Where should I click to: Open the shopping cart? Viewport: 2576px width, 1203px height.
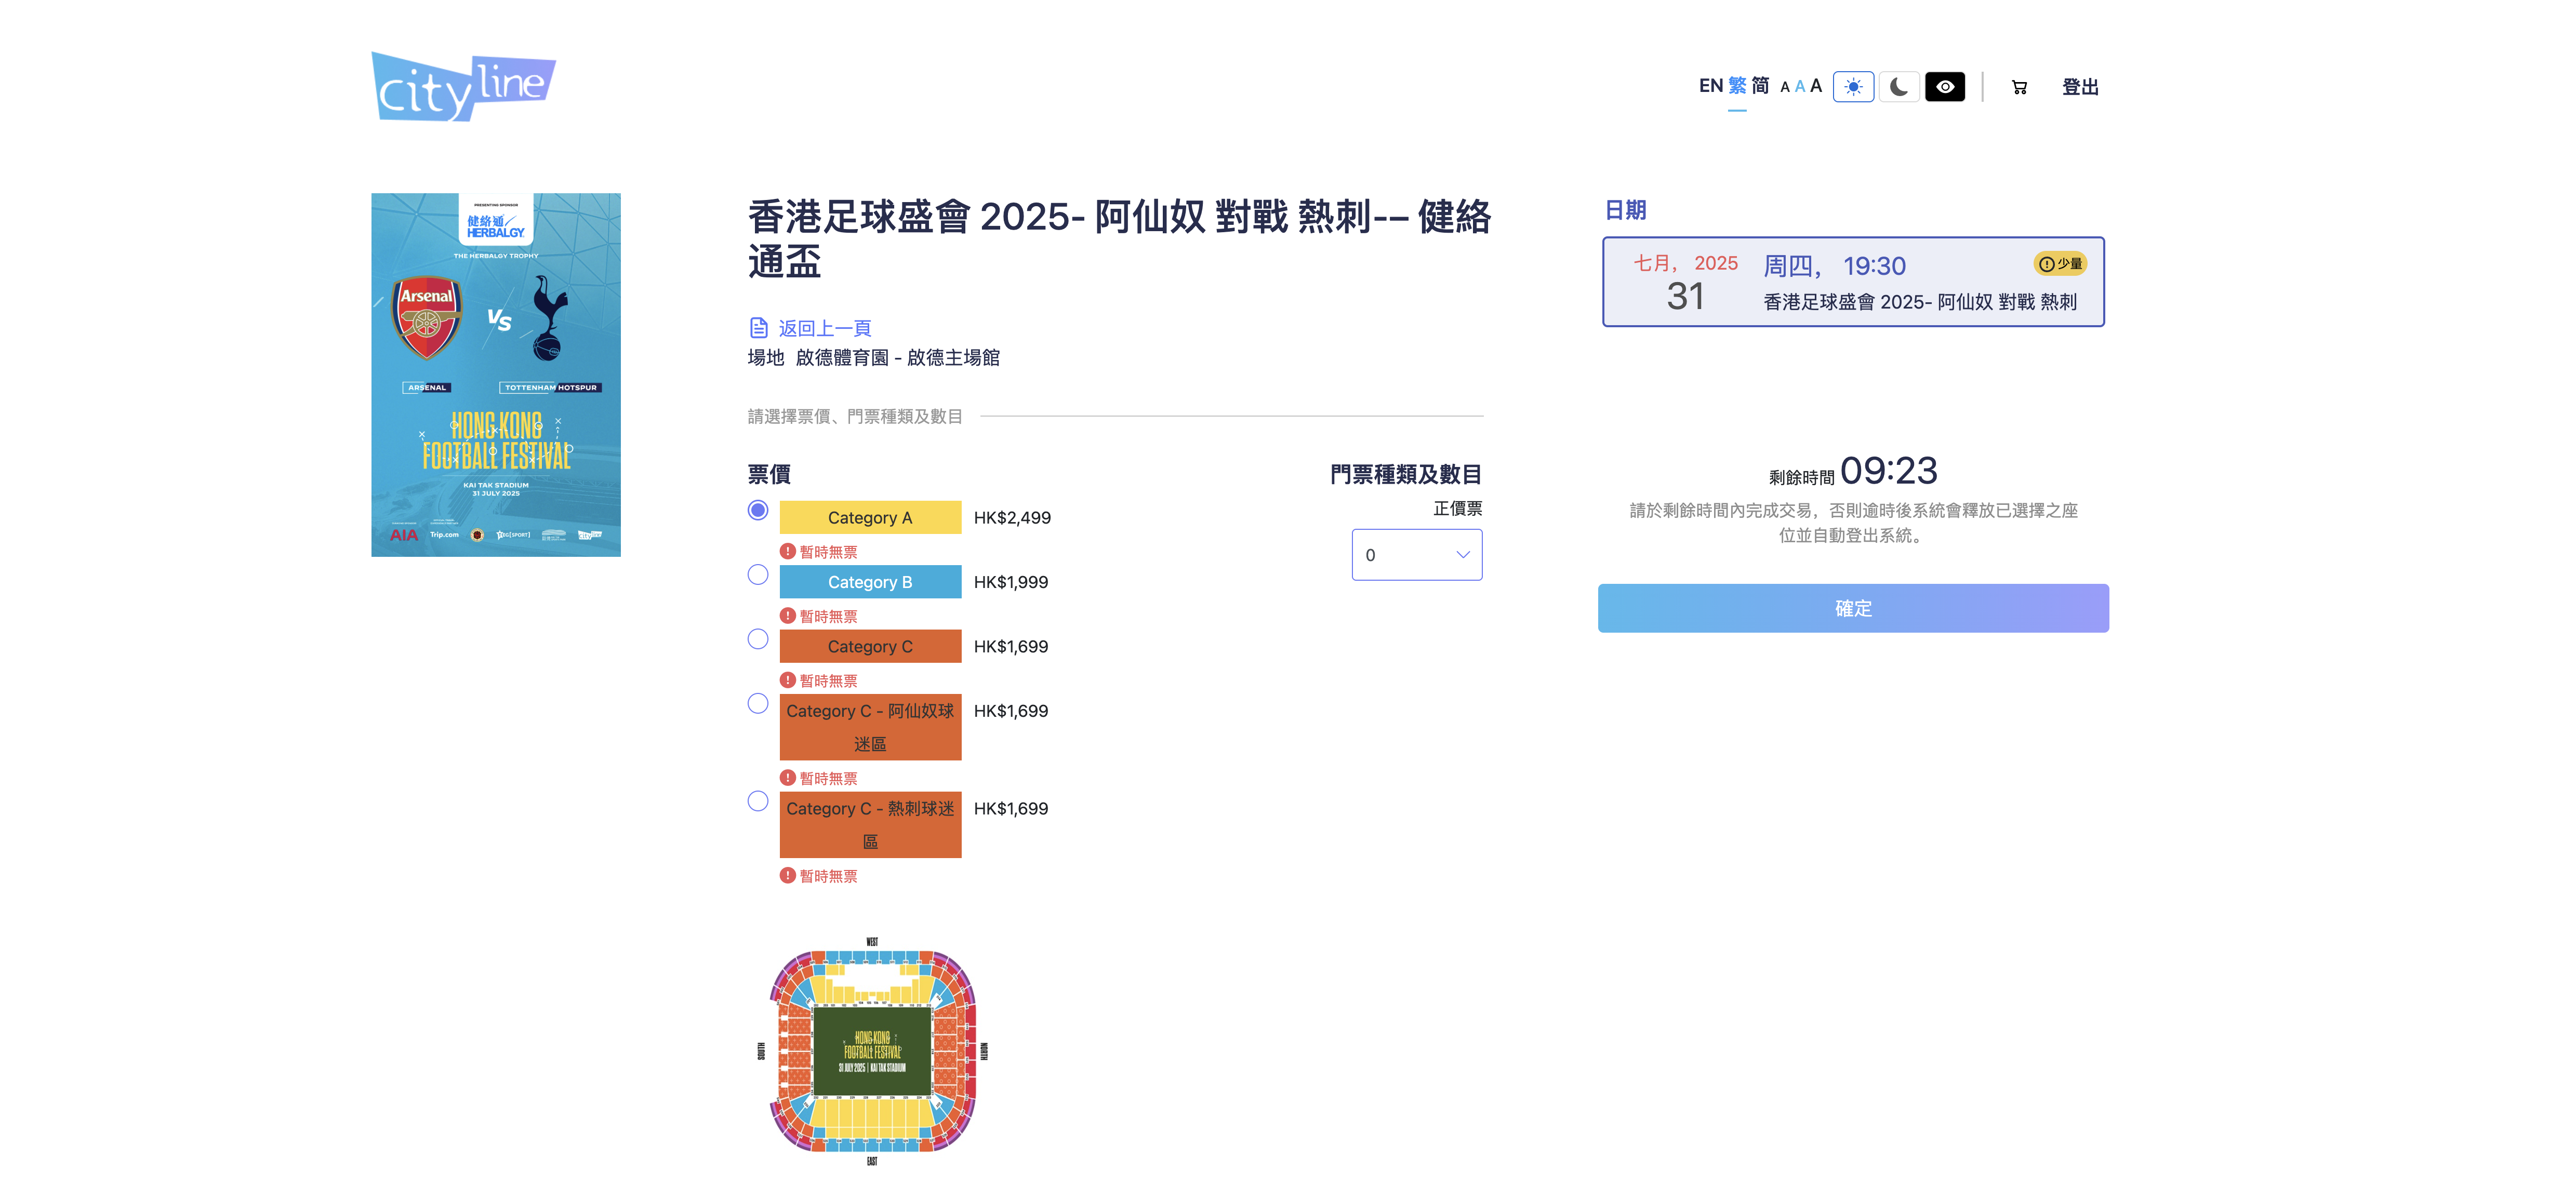pyautogui.click(x=2019, y=88)
